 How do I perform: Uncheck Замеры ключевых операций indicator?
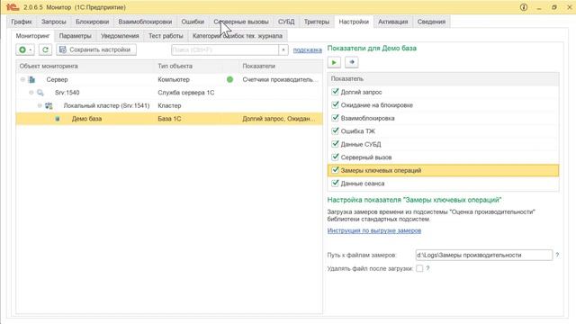(335, 170)
